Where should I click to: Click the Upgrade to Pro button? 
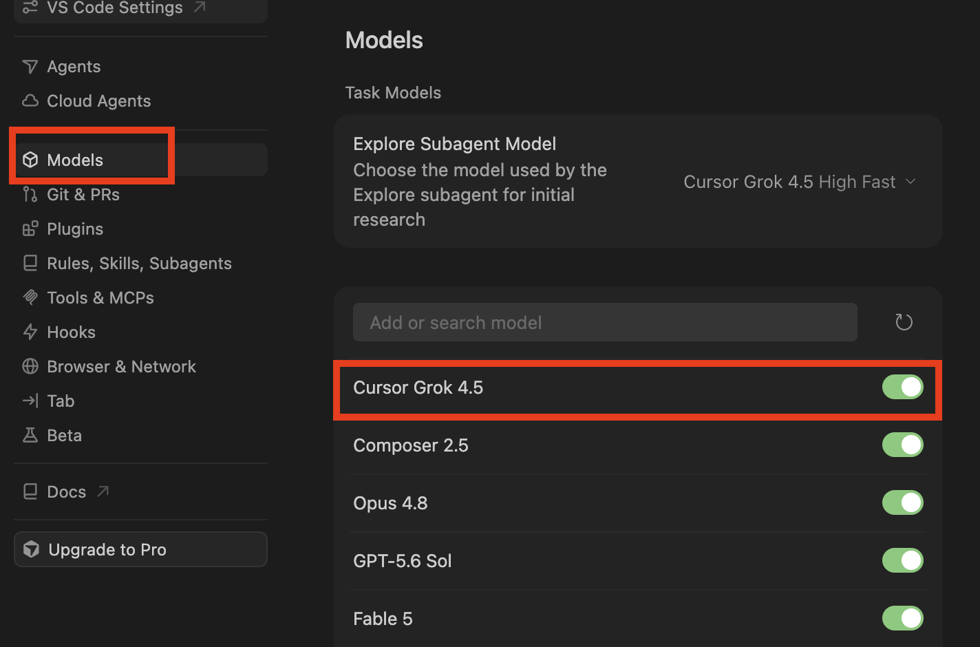140,549
